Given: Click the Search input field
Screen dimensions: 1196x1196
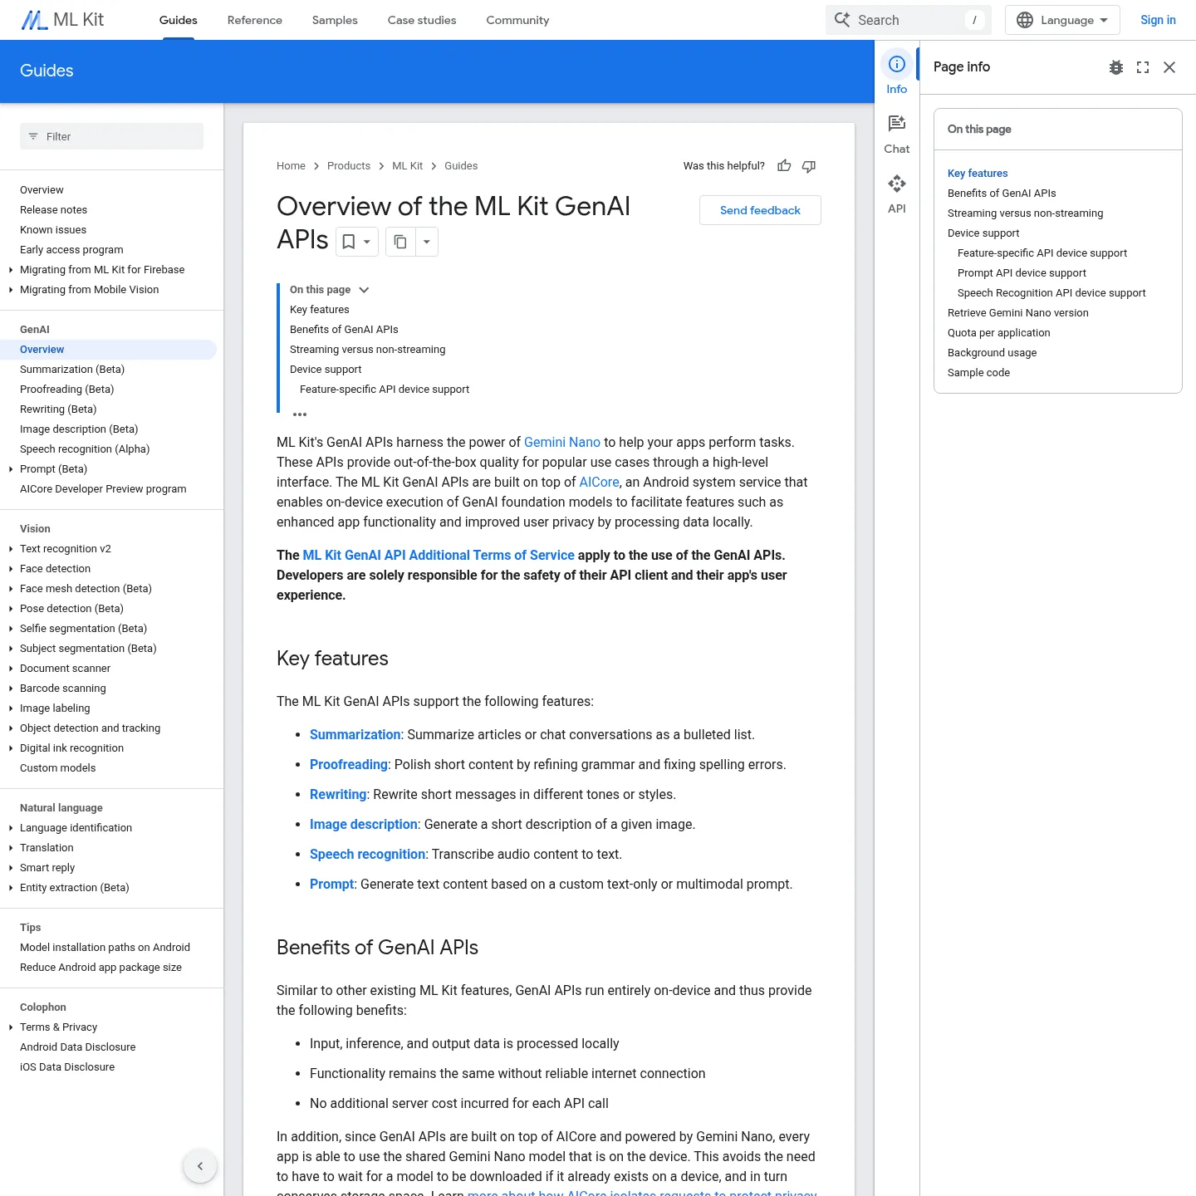Looking at the screenshot, I should point(908,20).
